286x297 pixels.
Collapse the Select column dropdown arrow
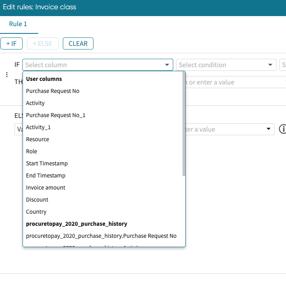[167, 65]
